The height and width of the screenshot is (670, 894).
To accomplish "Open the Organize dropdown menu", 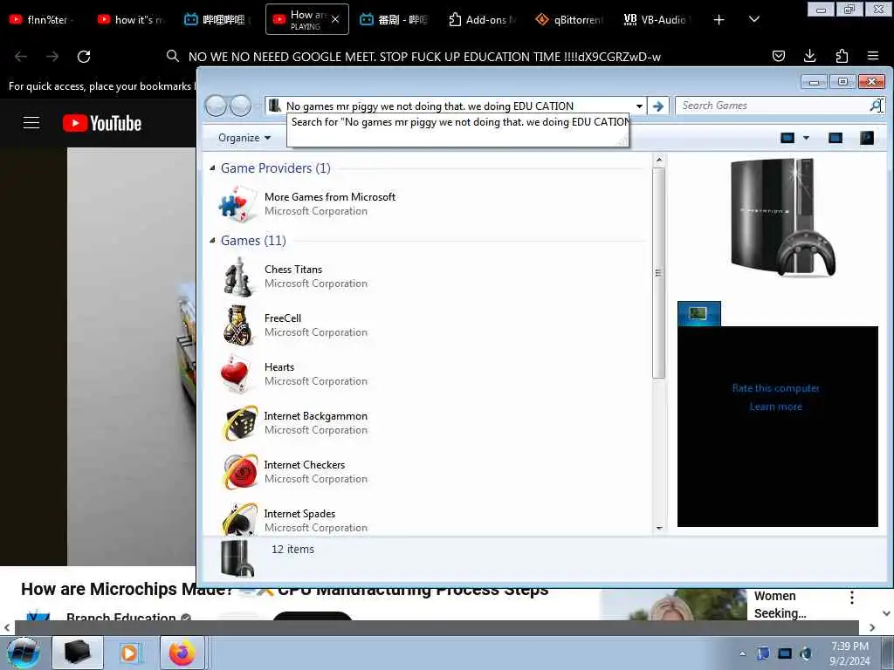I will 244,138.
